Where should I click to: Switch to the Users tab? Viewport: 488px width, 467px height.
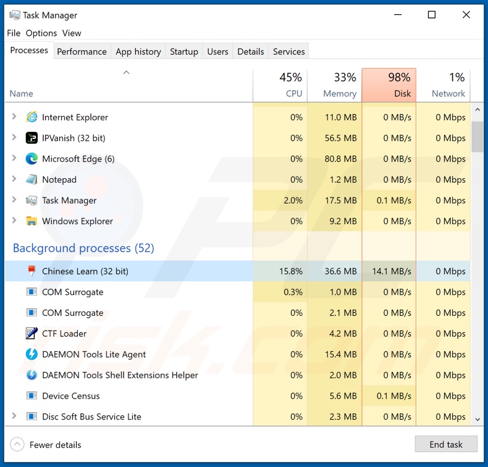click(x=218, y=52)
